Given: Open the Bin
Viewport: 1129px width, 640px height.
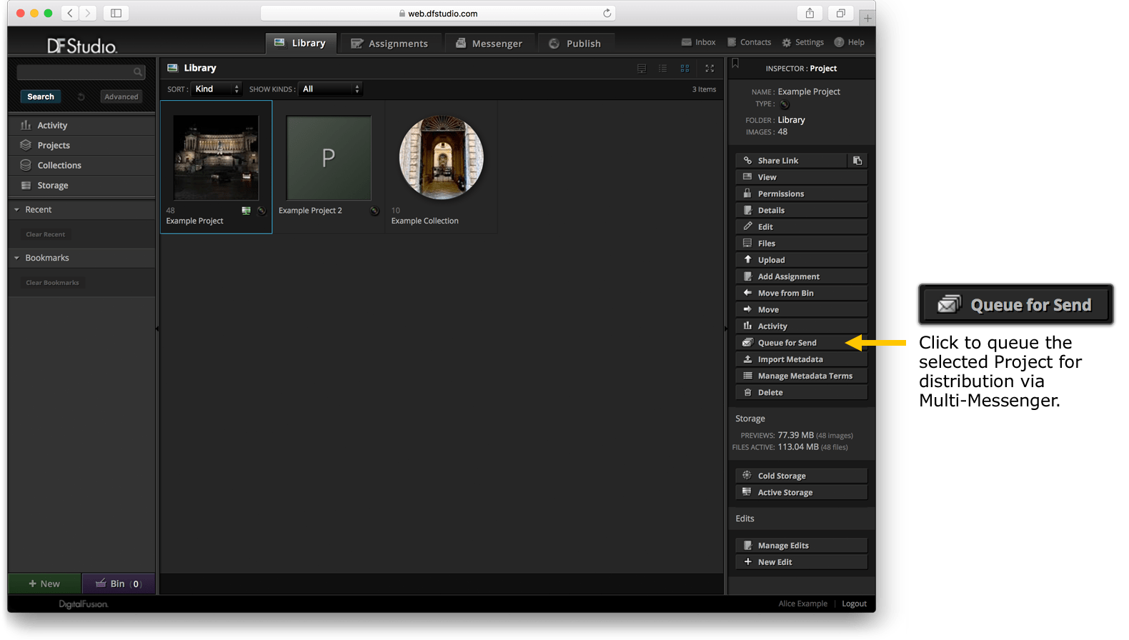Looking at the screenshot, I should 119,584.
